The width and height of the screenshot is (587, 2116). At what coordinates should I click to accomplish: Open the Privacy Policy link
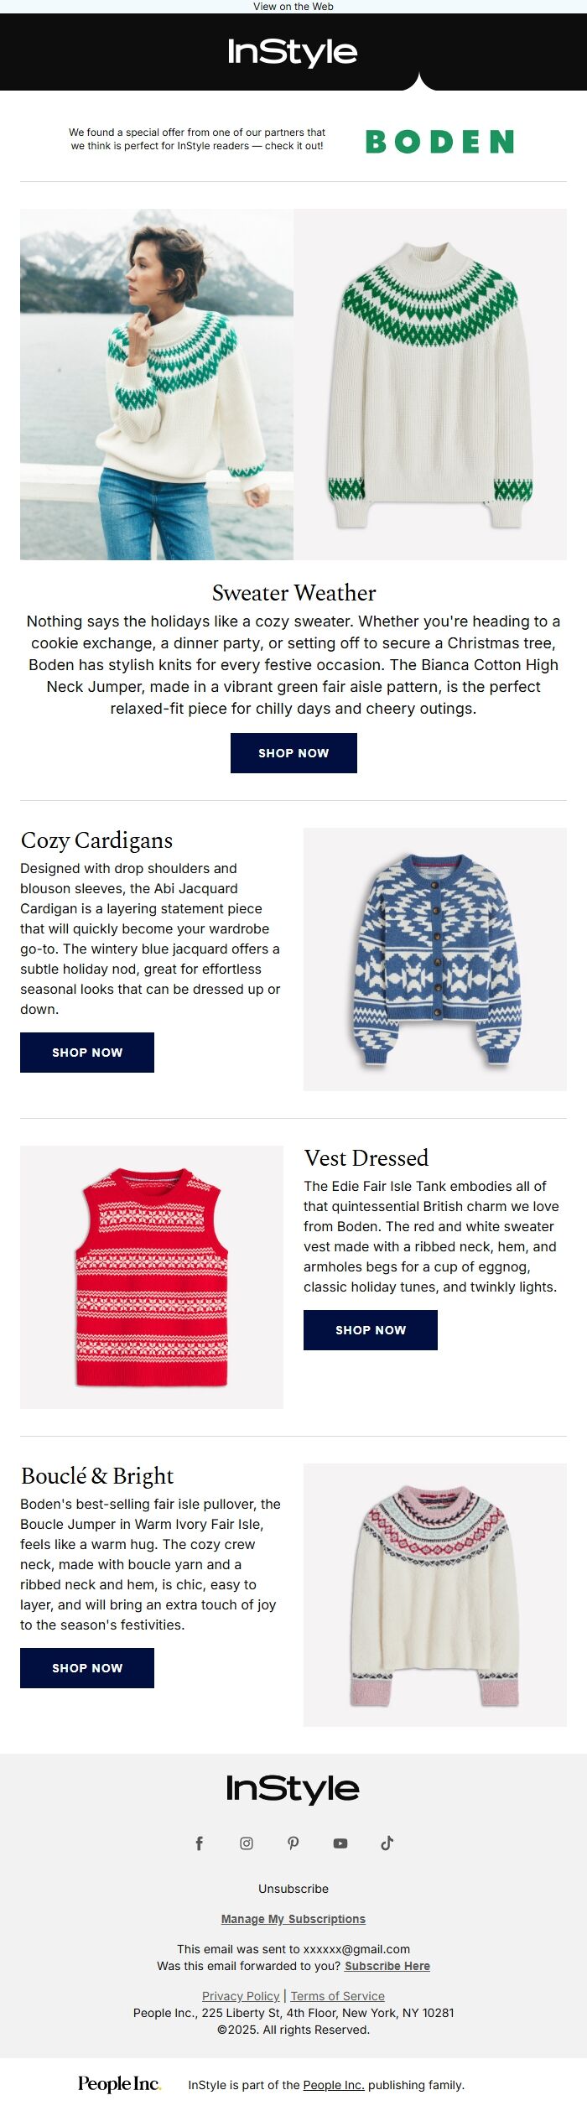(241, 1996)
